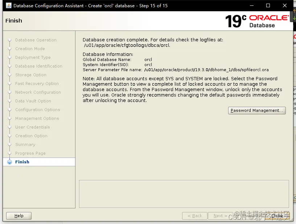The height and width of the screenshot is (224, 296).
Task: Click the Oracle 19c Database logo
Action: [257, 21]
